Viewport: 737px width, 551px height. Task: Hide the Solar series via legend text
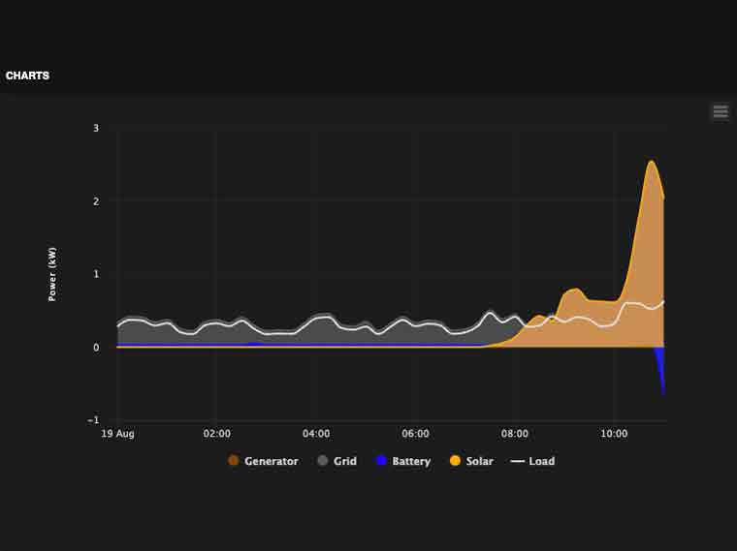[479, 461]
